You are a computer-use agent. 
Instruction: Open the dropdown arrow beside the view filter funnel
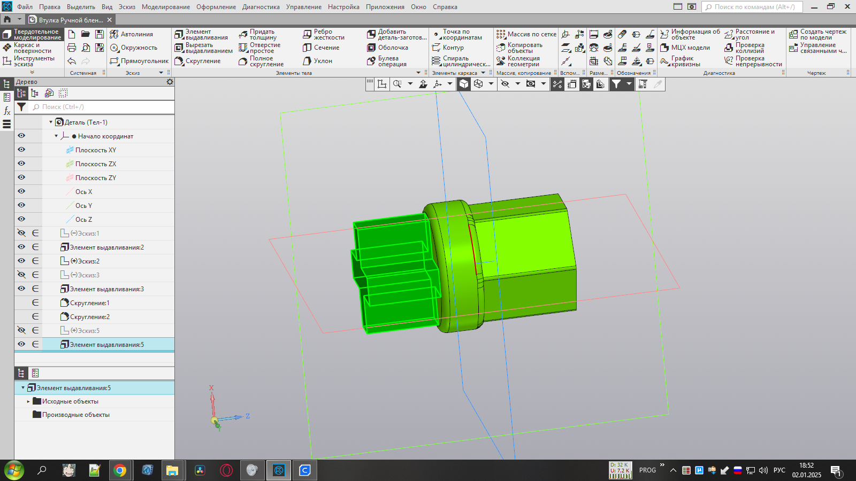point(629,84)
